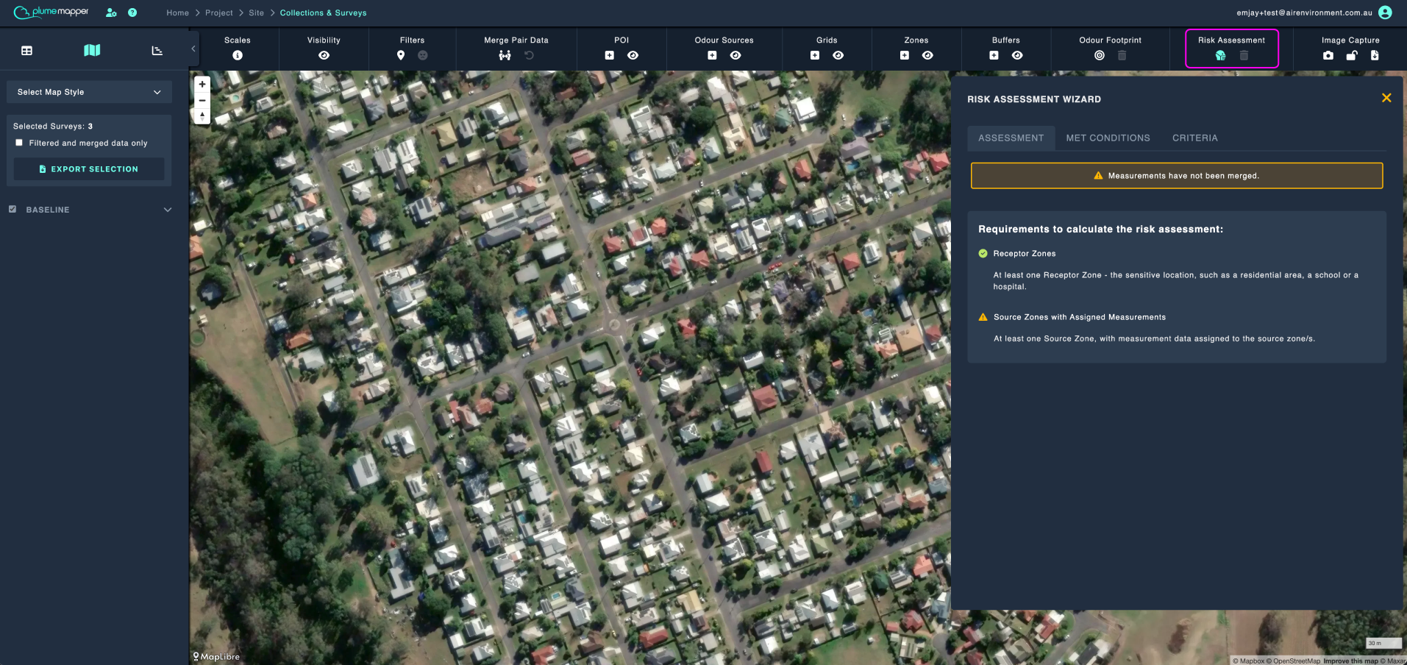Zoom in on the map
Image resolution: width=1407 pixels, height=665 pixels.
202,84
